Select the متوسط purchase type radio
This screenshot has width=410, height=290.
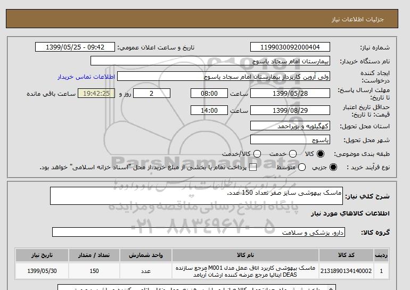click(302, 167)
